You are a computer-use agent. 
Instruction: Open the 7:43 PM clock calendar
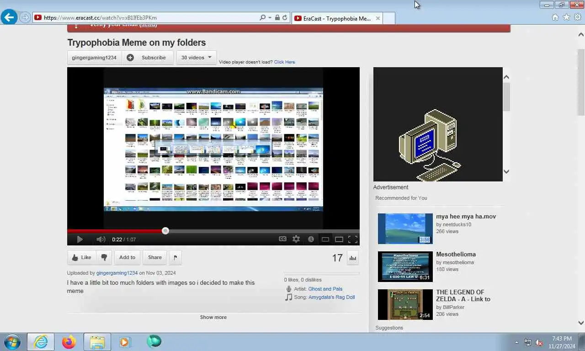(562, 342)
